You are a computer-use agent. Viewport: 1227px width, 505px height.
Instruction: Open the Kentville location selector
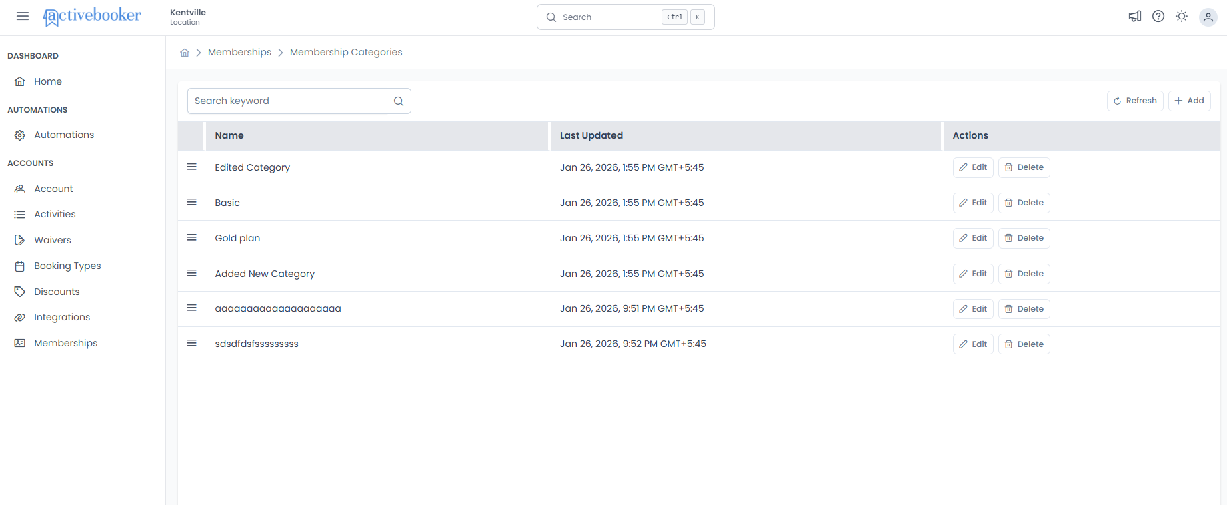click(x=188, y=17)
